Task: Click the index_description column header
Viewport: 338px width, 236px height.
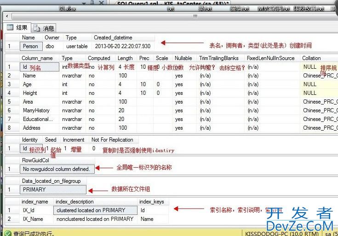Action: click(95, 202)
